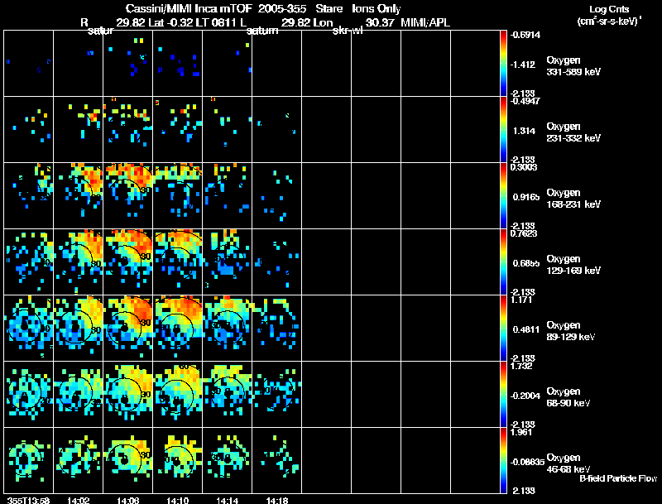Click the Oxygen 89-129 keV color bar

[503, 329]
